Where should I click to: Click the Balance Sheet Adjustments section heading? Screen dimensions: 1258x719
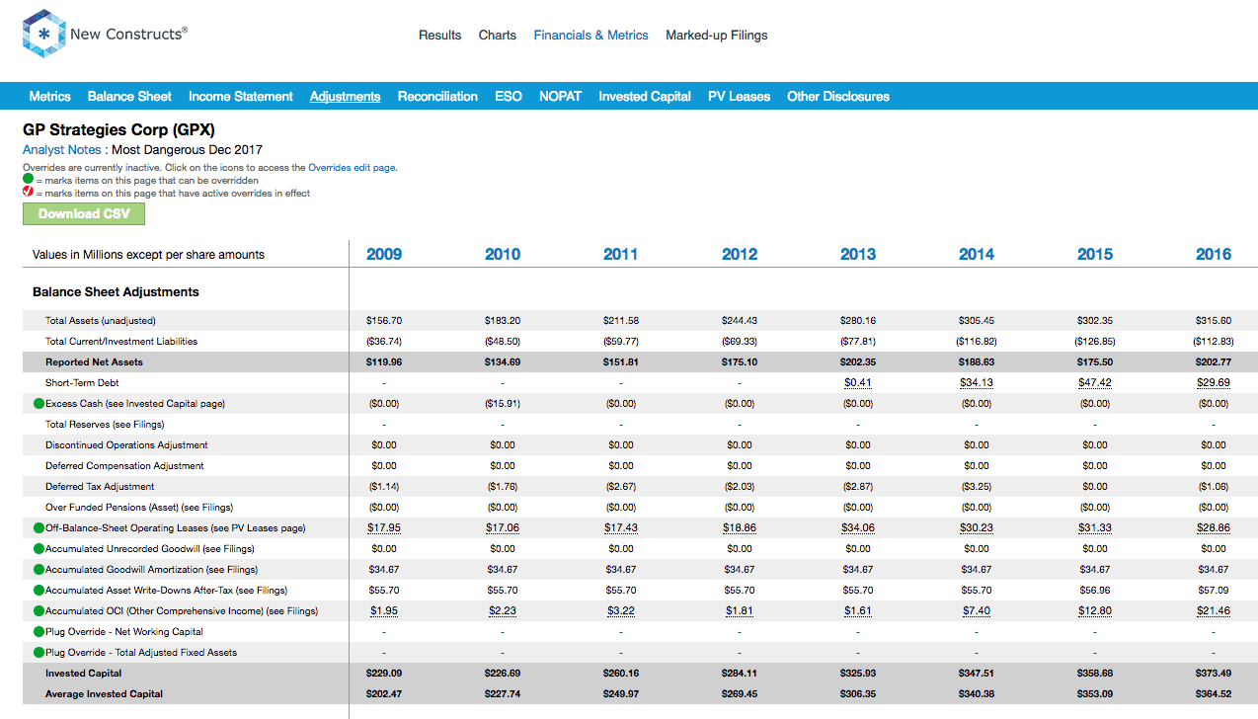(116, 292)
